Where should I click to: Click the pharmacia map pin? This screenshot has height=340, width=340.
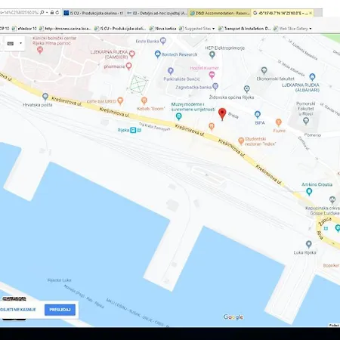click(128, 66)
